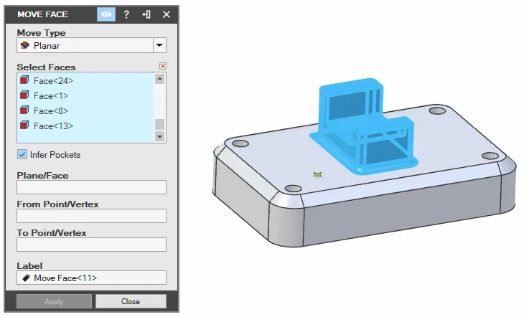Click the faces list scroll down arrow
Screen dimensions: 529x317
click(x=159, y=136)
